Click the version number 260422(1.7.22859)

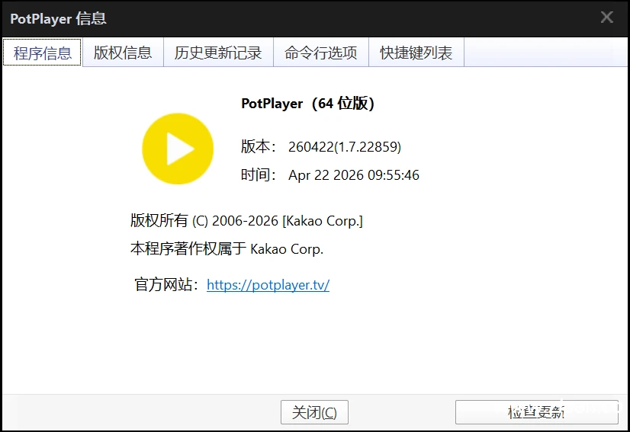click(x=345, y=147)
